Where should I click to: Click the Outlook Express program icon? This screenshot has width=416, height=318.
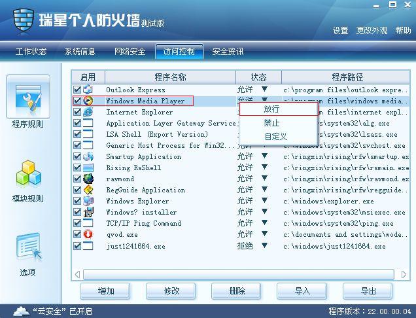[88, 90]
